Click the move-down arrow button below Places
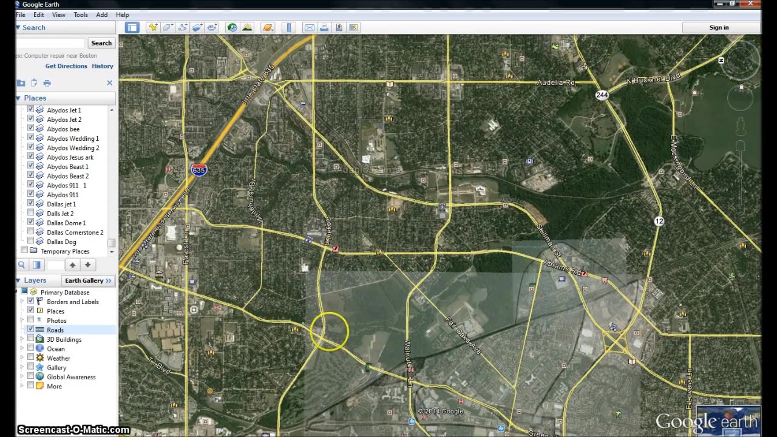Image resolution: width=777 pixels, height=437 pixels. point(87,265)
